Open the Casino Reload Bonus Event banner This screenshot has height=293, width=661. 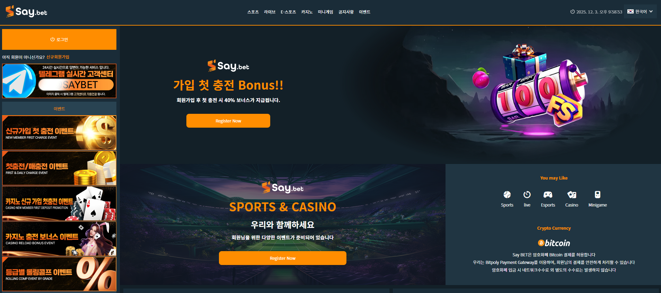coord(59,239)
